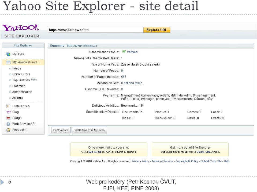Click the Explore URL button
Viewport: 257px width, 192px height.
(x=157, y=30)
